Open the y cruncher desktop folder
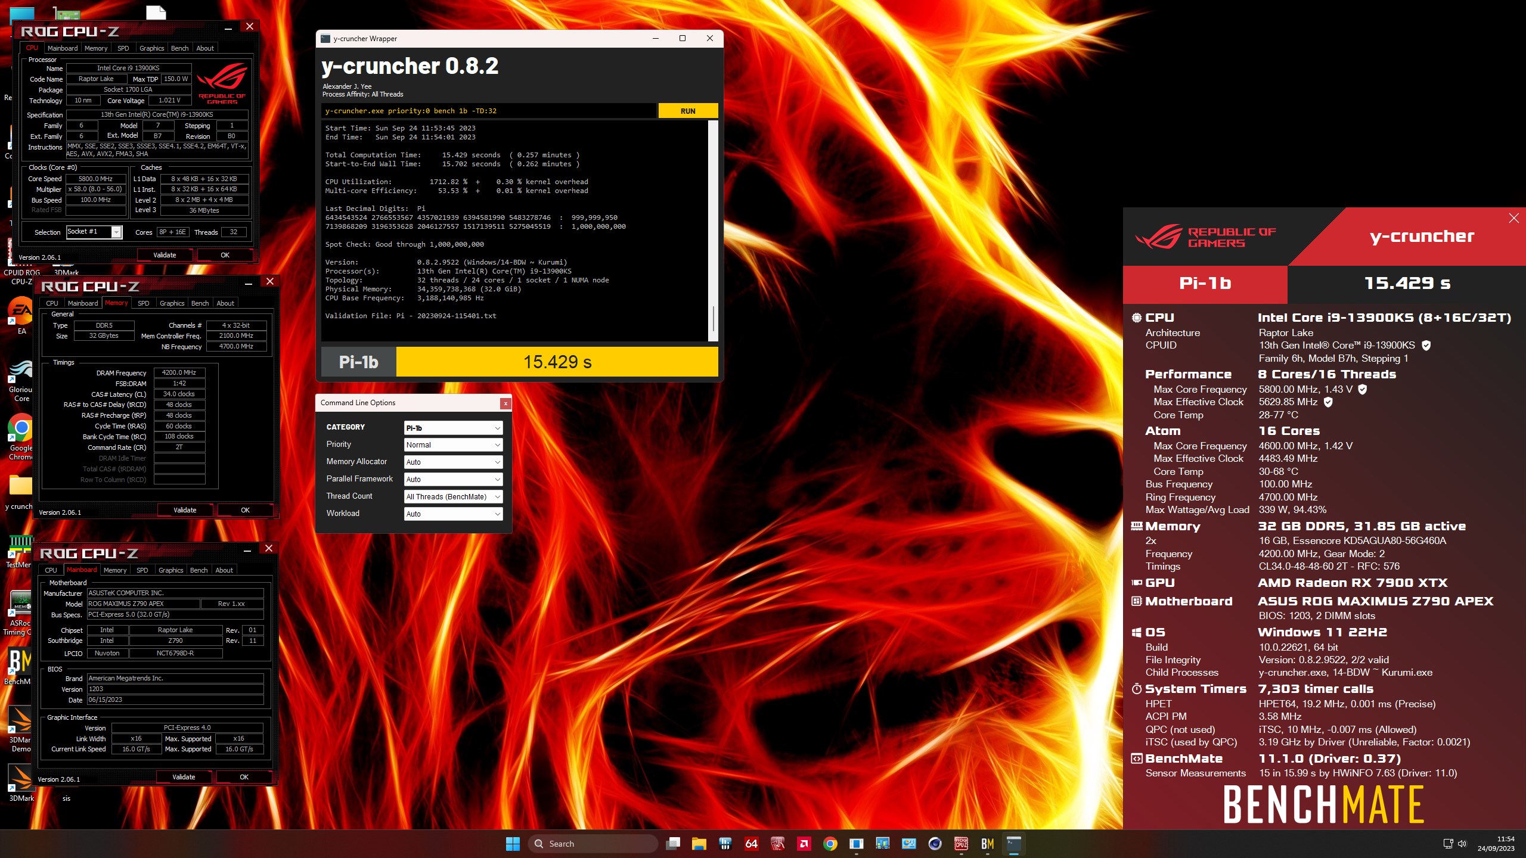Image resolution: width=1526 pixels, height=858 pixels. tap(21, 492)
